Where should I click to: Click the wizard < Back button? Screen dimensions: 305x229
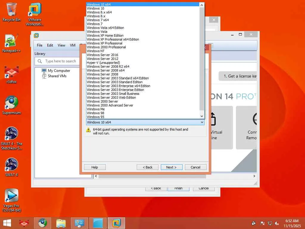coord(147,167)
